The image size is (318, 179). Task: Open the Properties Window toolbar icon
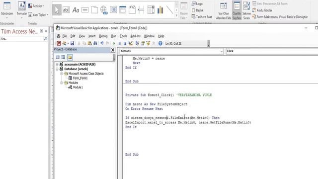click(143, 43)
